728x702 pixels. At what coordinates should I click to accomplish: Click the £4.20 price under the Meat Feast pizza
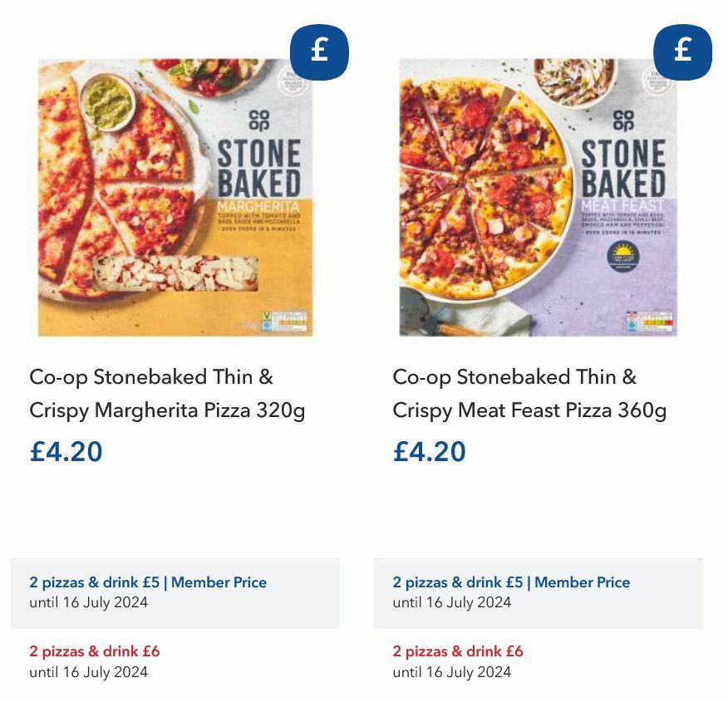tap(429, 452)
